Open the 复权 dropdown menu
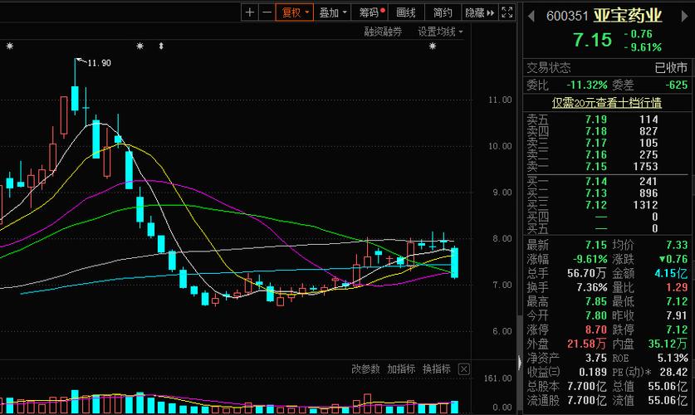The image size is (695, 415). click(x=296, y=12)
